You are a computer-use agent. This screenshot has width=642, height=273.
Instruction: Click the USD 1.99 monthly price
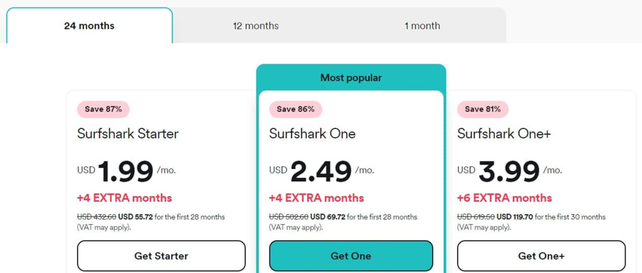[x=126, y=171]
